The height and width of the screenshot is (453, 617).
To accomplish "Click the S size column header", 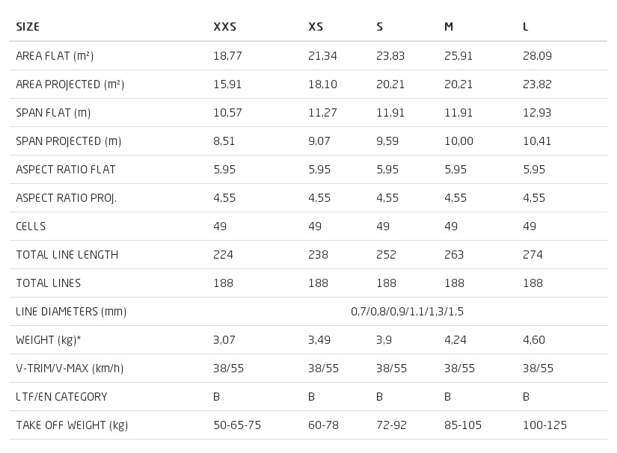I will coord(379,27).
